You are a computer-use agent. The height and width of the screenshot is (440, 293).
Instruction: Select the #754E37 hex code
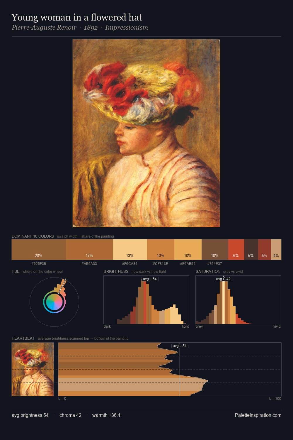tap(215, 264)
